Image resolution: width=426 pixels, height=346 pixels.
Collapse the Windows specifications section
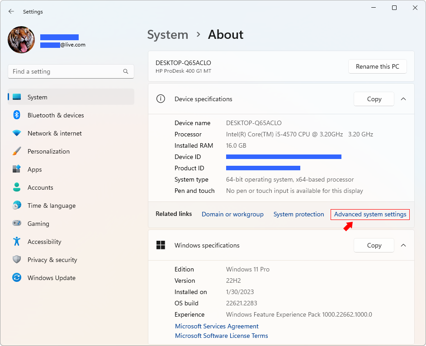[403, 245]
